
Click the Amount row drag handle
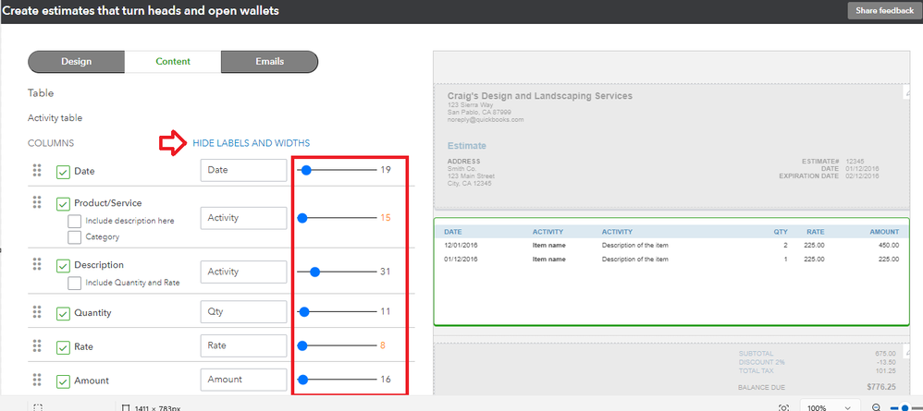(37, 380)
